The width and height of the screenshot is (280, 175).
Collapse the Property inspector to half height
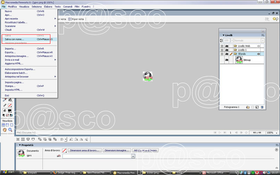click(277, 167)
